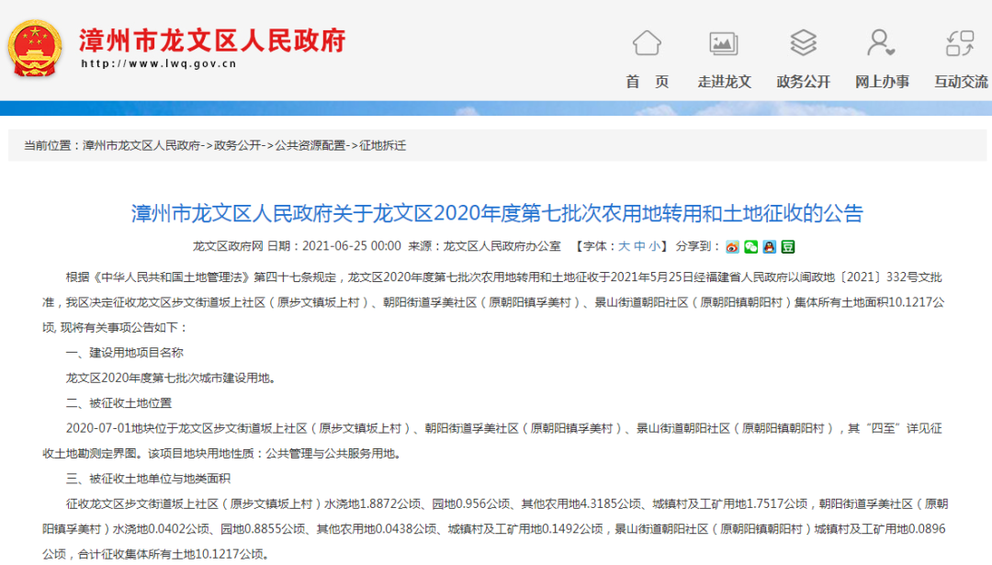Set font size to medium (中)

pyautogui.click(x=639, y=246)
